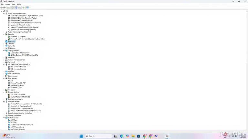The width and height of the screenshot is (248, 139).
Task: Open the Action menu
Action: click(x=8, y=5)
